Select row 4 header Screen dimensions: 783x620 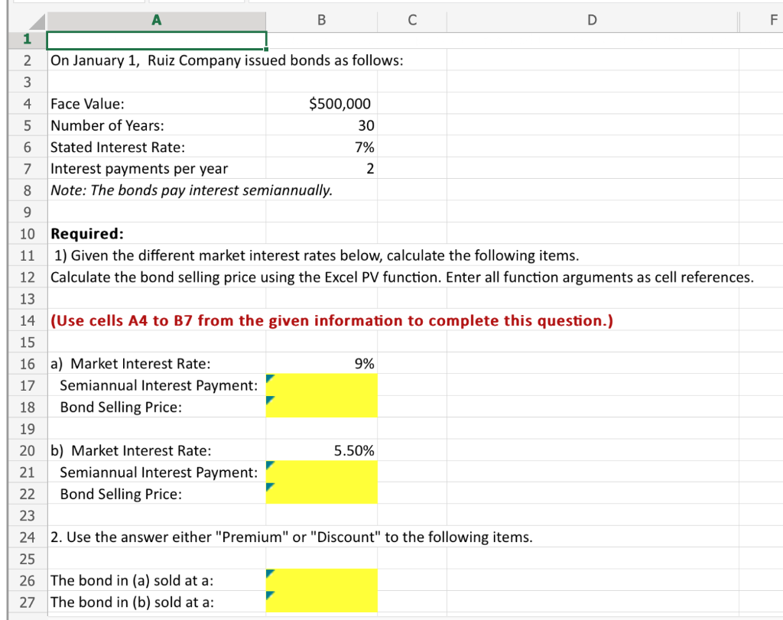point(28,103)
